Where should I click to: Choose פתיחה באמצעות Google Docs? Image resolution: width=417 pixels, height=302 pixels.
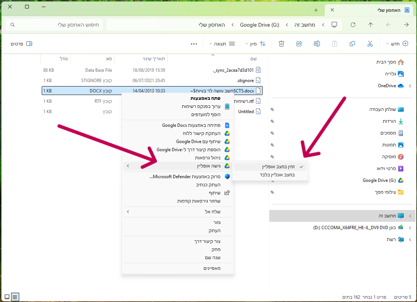point(178,125)
